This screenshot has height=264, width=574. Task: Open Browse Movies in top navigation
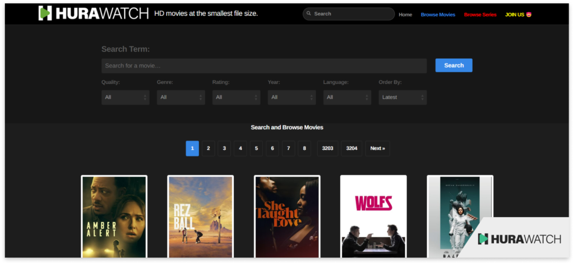[438, 15]
